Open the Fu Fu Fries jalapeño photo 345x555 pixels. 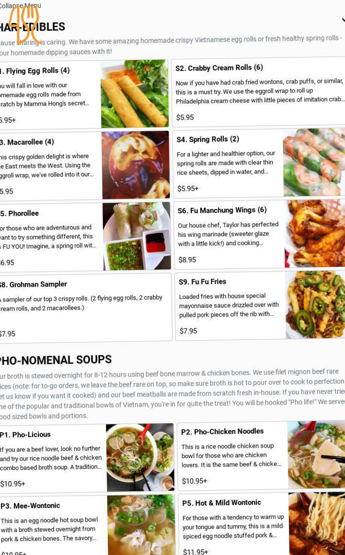[316, 305]
